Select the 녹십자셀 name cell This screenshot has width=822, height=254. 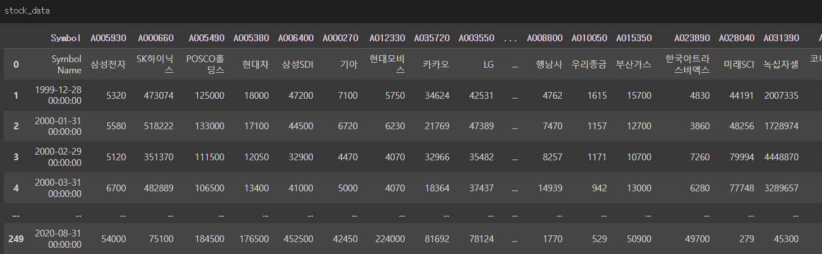pyautogui.click(x=781, y=64)
